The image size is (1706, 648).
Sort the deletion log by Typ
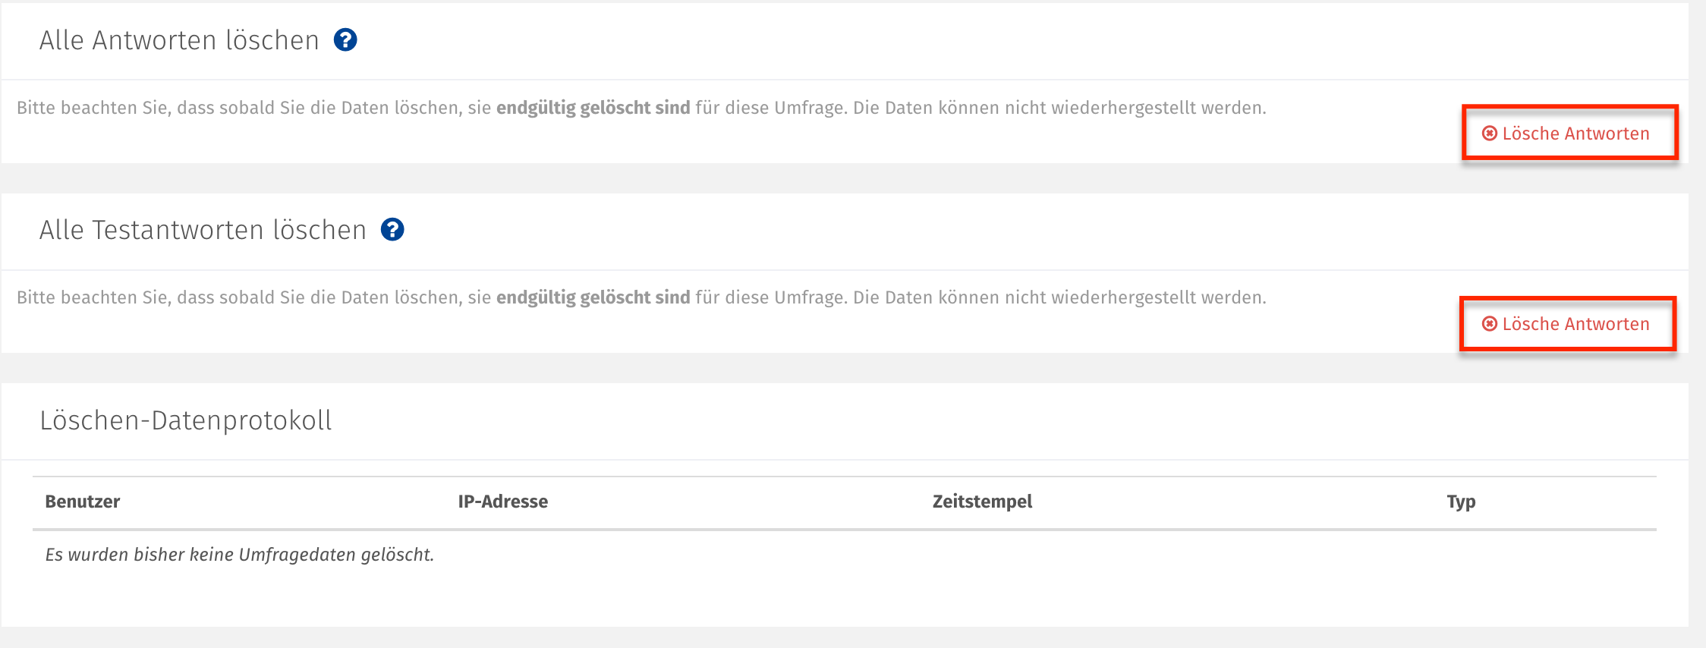coord(1462,501)
